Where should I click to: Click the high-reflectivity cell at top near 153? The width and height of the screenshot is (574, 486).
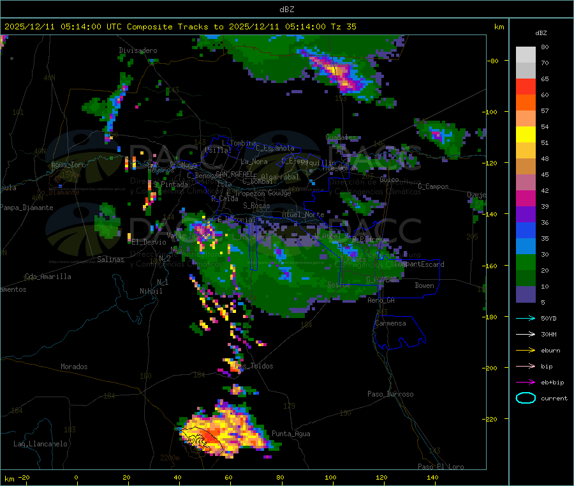339,73
